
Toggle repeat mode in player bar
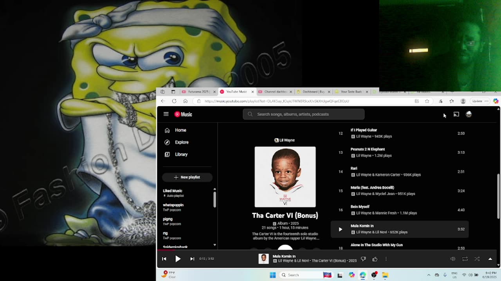tap(465, 259)
